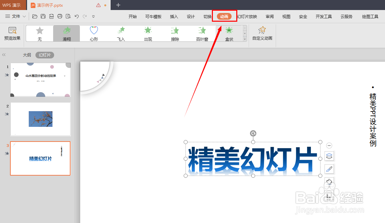The image size is (385, 223).
Task: Select slide 2 thumbnail with branch photo
Action: point(40,119)
